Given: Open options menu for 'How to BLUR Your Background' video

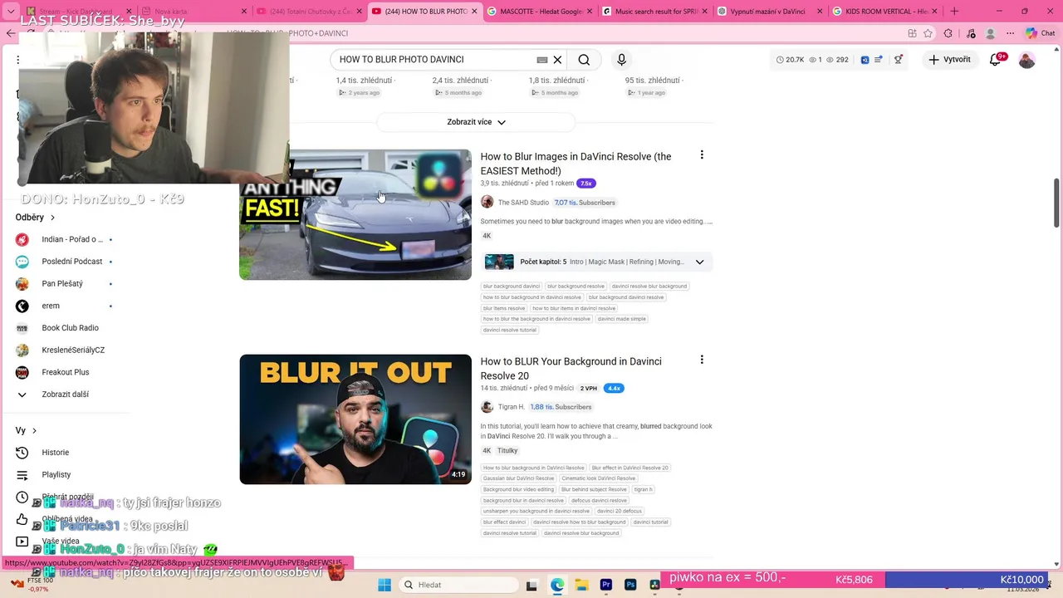Looking at the screenshot, I should point(702,360).
